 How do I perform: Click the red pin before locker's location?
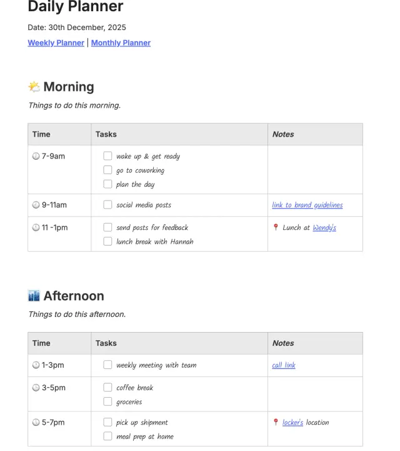click(x=276, y=422)
